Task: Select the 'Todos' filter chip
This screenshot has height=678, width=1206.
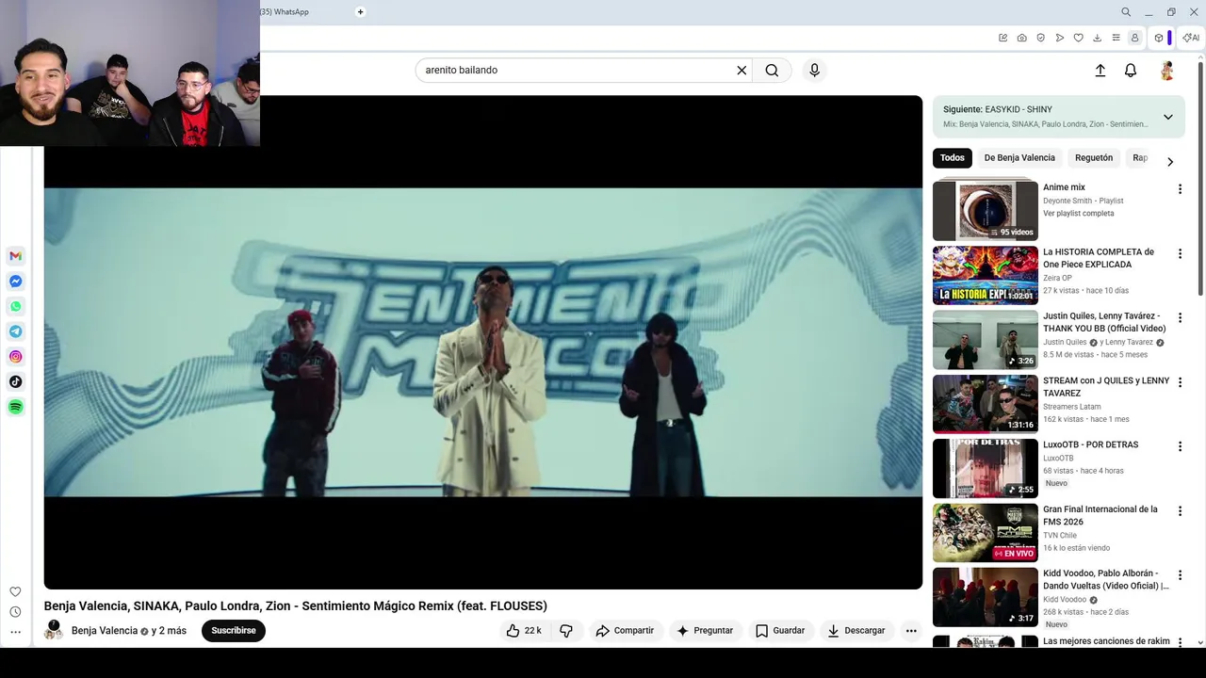Action: pos(952,158)
